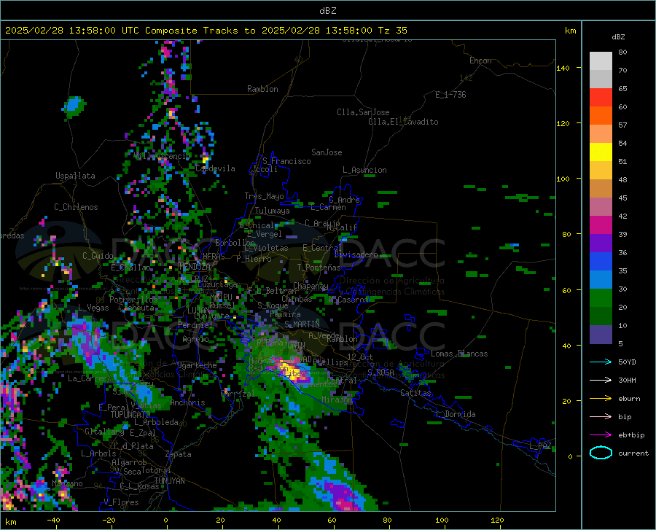Click the V_Flores label at the bottom

[121, 502]
